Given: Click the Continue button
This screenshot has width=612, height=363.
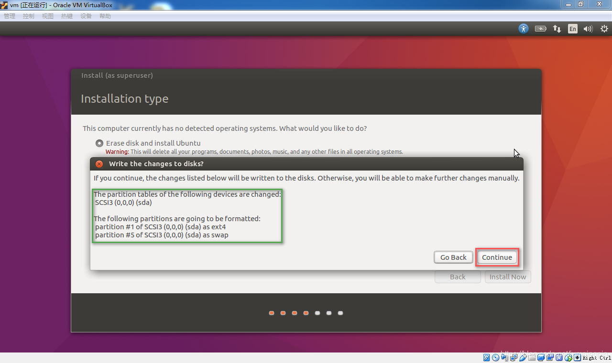Looking at the screenshot, I should 497,257.
